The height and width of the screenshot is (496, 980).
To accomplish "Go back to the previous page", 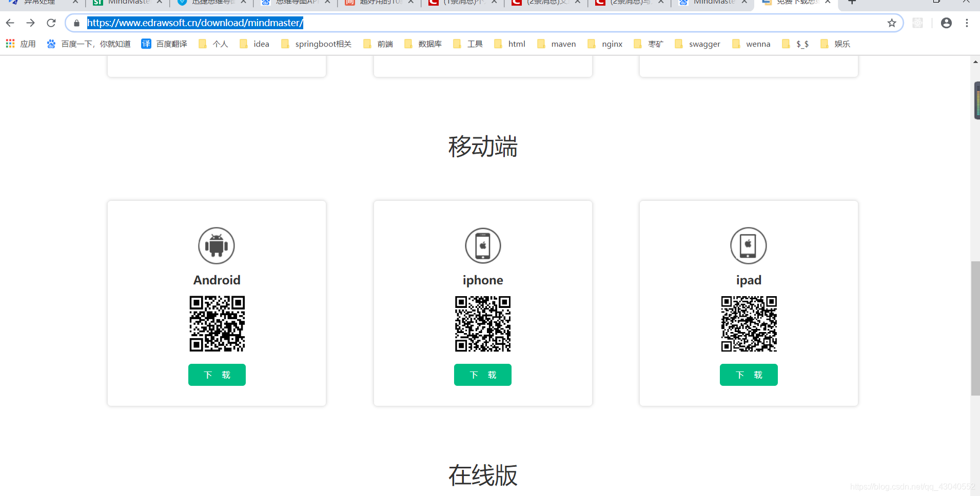I will (x=10, y=23).
